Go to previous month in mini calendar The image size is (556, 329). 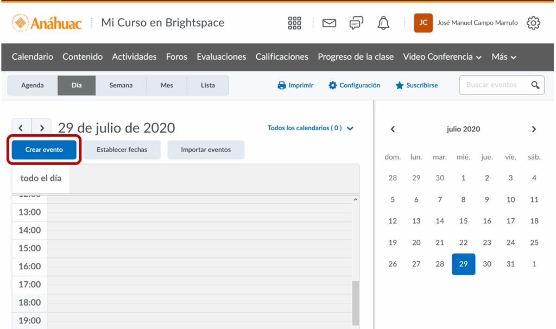(393, 129)
